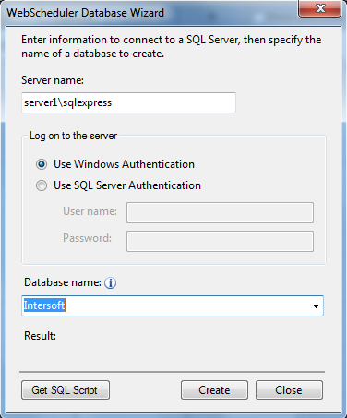Screen dimensions: 347x418
Task: Click the Get SQL Script button
Action: (x=66, y=390)
